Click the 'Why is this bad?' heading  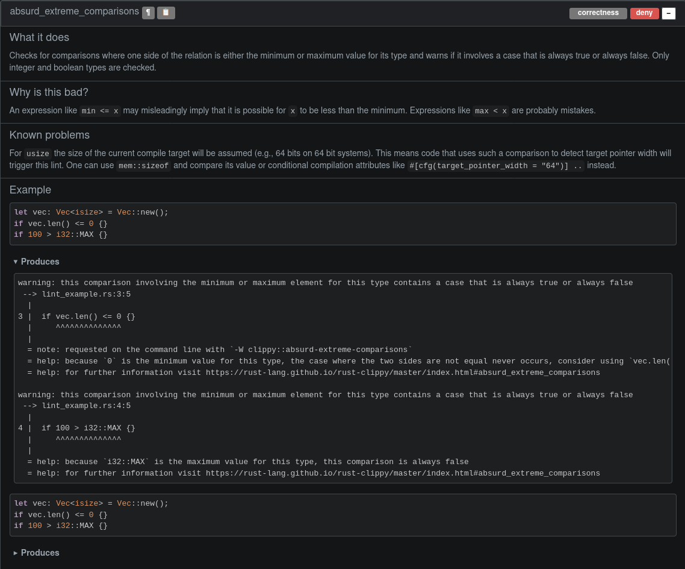tap(49, 92)
